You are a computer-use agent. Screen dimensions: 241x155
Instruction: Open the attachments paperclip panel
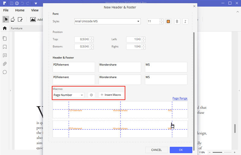coord(5,64)
